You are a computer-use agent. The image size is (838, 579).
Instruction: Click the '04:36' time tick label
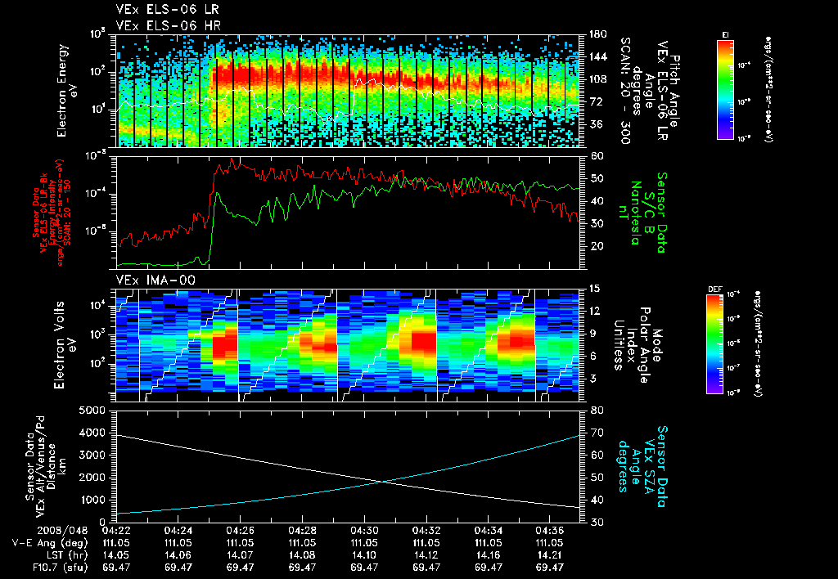550,531
